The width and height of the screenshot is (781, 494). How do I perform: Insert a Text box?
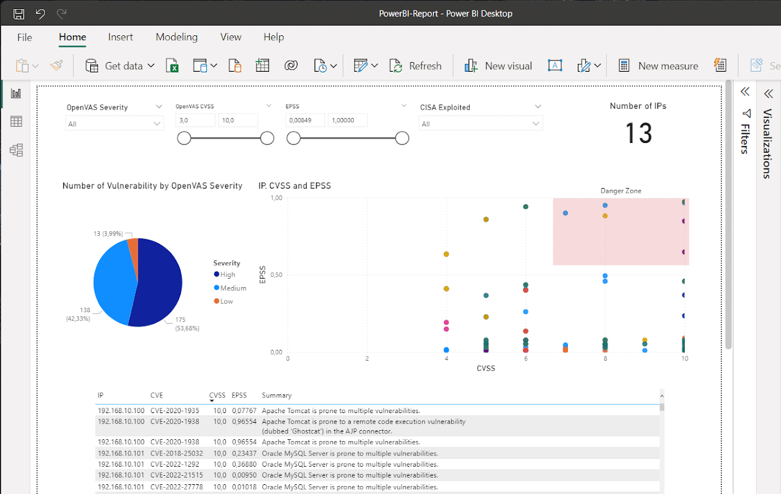pyautogui.click(x=555, y=65)
